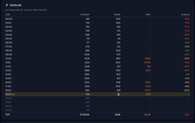Select the dimmed 20:00 hour row label
Image resolution: width=195 pixels, height=123 pixels.
click(9, 98)
